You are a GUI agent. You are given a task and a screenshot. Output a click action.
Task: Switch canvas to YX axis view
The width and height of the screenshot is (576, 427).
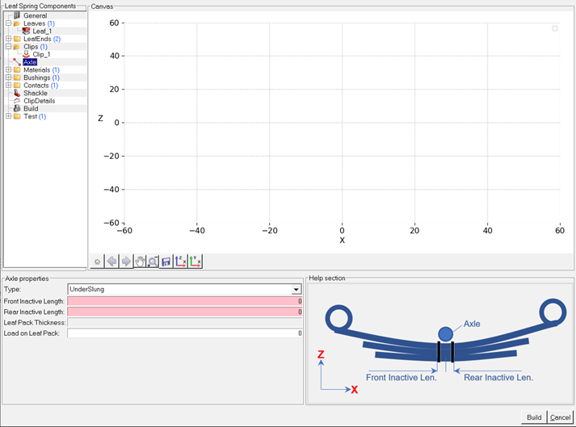tap(196, 262)
